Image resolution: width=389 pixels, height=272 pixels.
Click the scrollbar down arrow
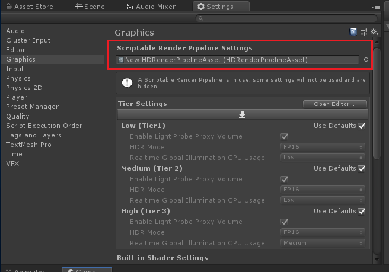coord(377,260)
